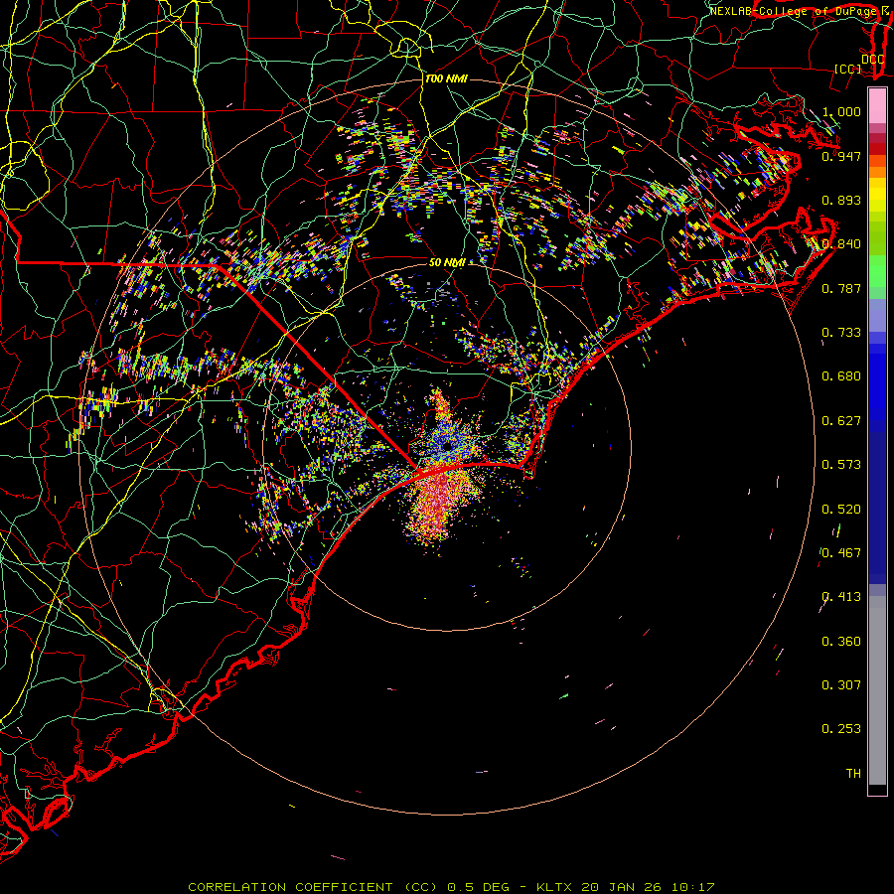894x894 pixels.
Task: Click the 0.413 legend value
Action: [841, 597]
